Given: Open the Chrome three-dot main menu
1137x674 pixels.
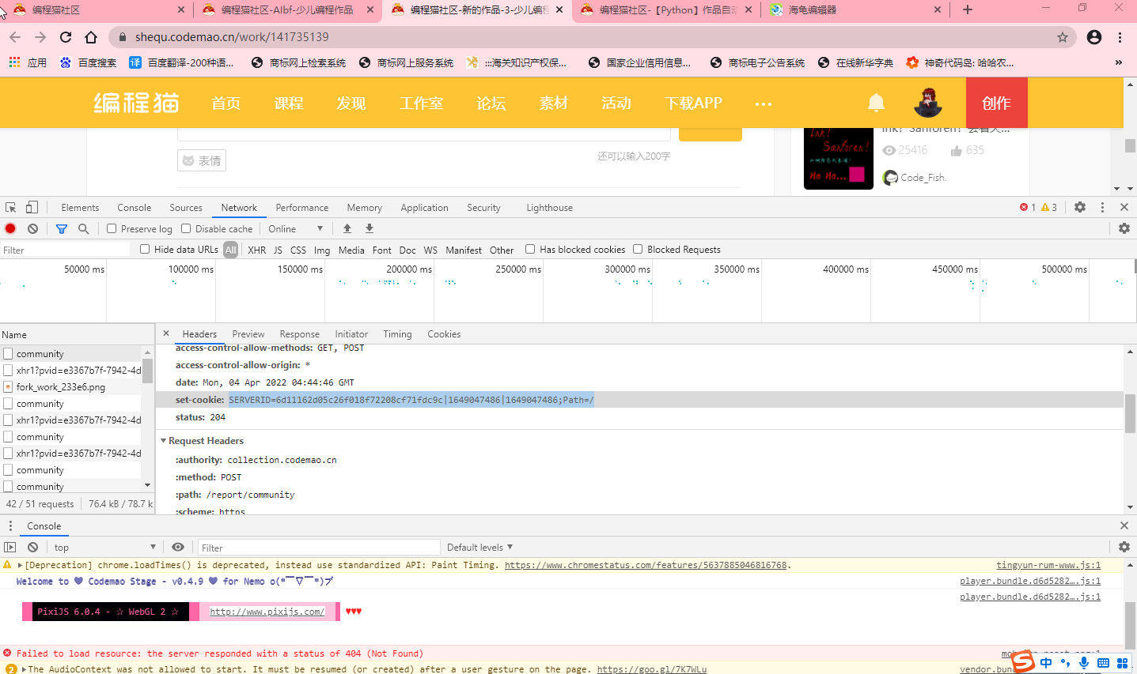Looking at the screenshot, I should click(1120, 37).
